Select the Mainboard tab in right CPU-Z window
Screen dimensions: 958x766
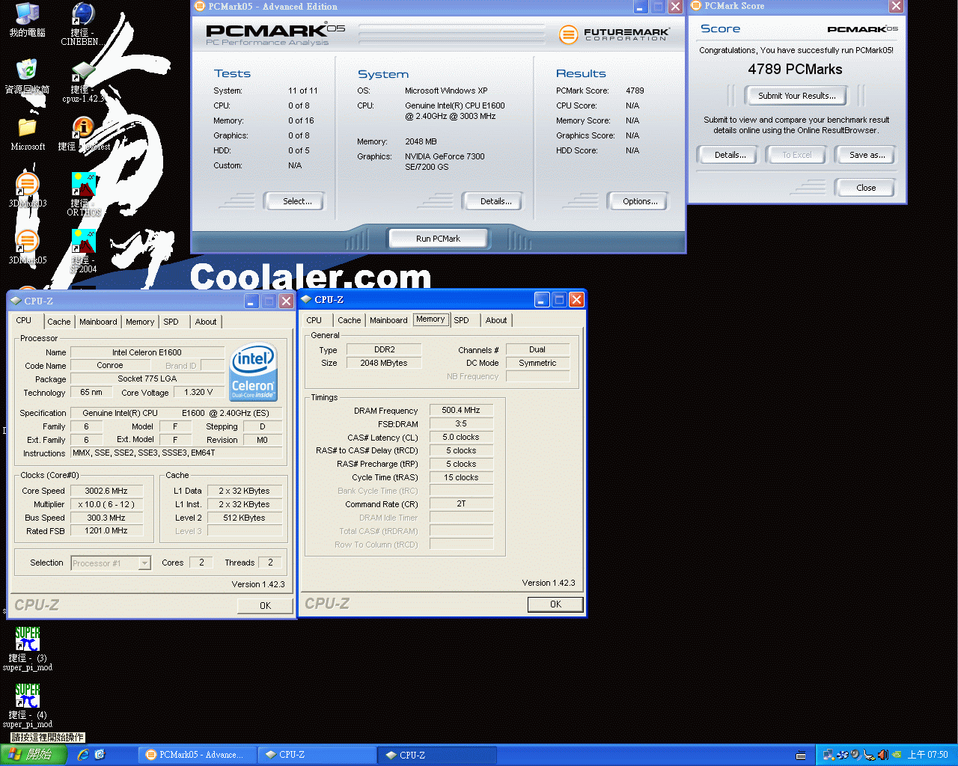[x=388, y=320]
